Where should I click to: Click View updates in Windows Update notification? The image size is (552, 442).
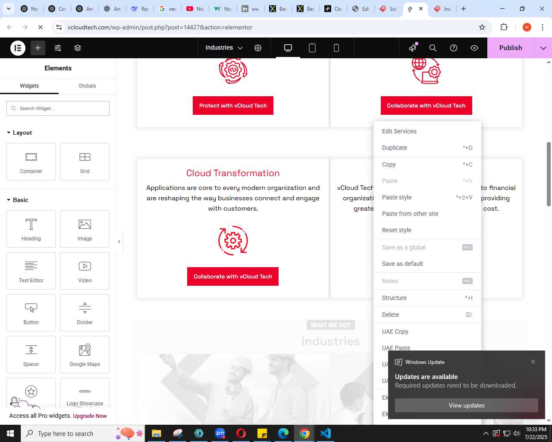pos(467,405)
